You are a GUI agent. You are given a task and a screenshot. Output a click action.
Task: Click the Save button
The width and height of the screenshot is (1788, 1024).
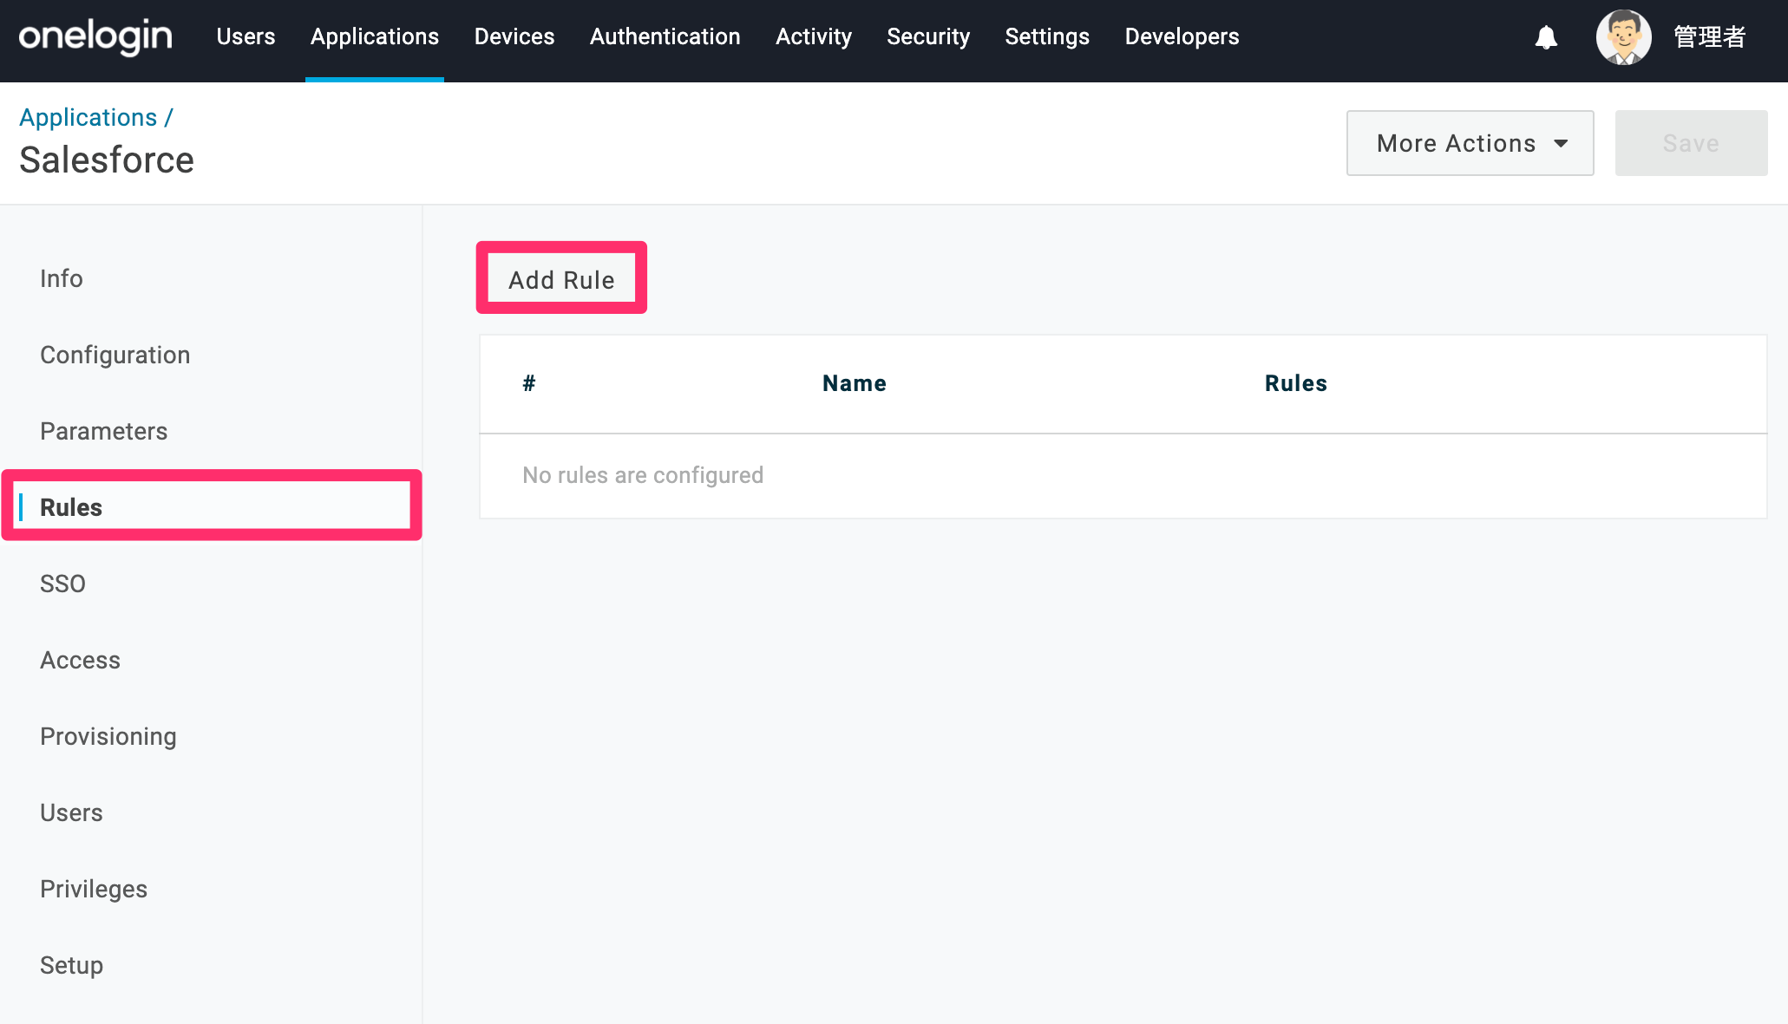tap(1691, 143)
